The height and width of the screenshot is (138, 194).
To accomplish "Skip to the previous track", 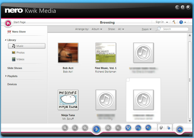I will tap(75, 128).
